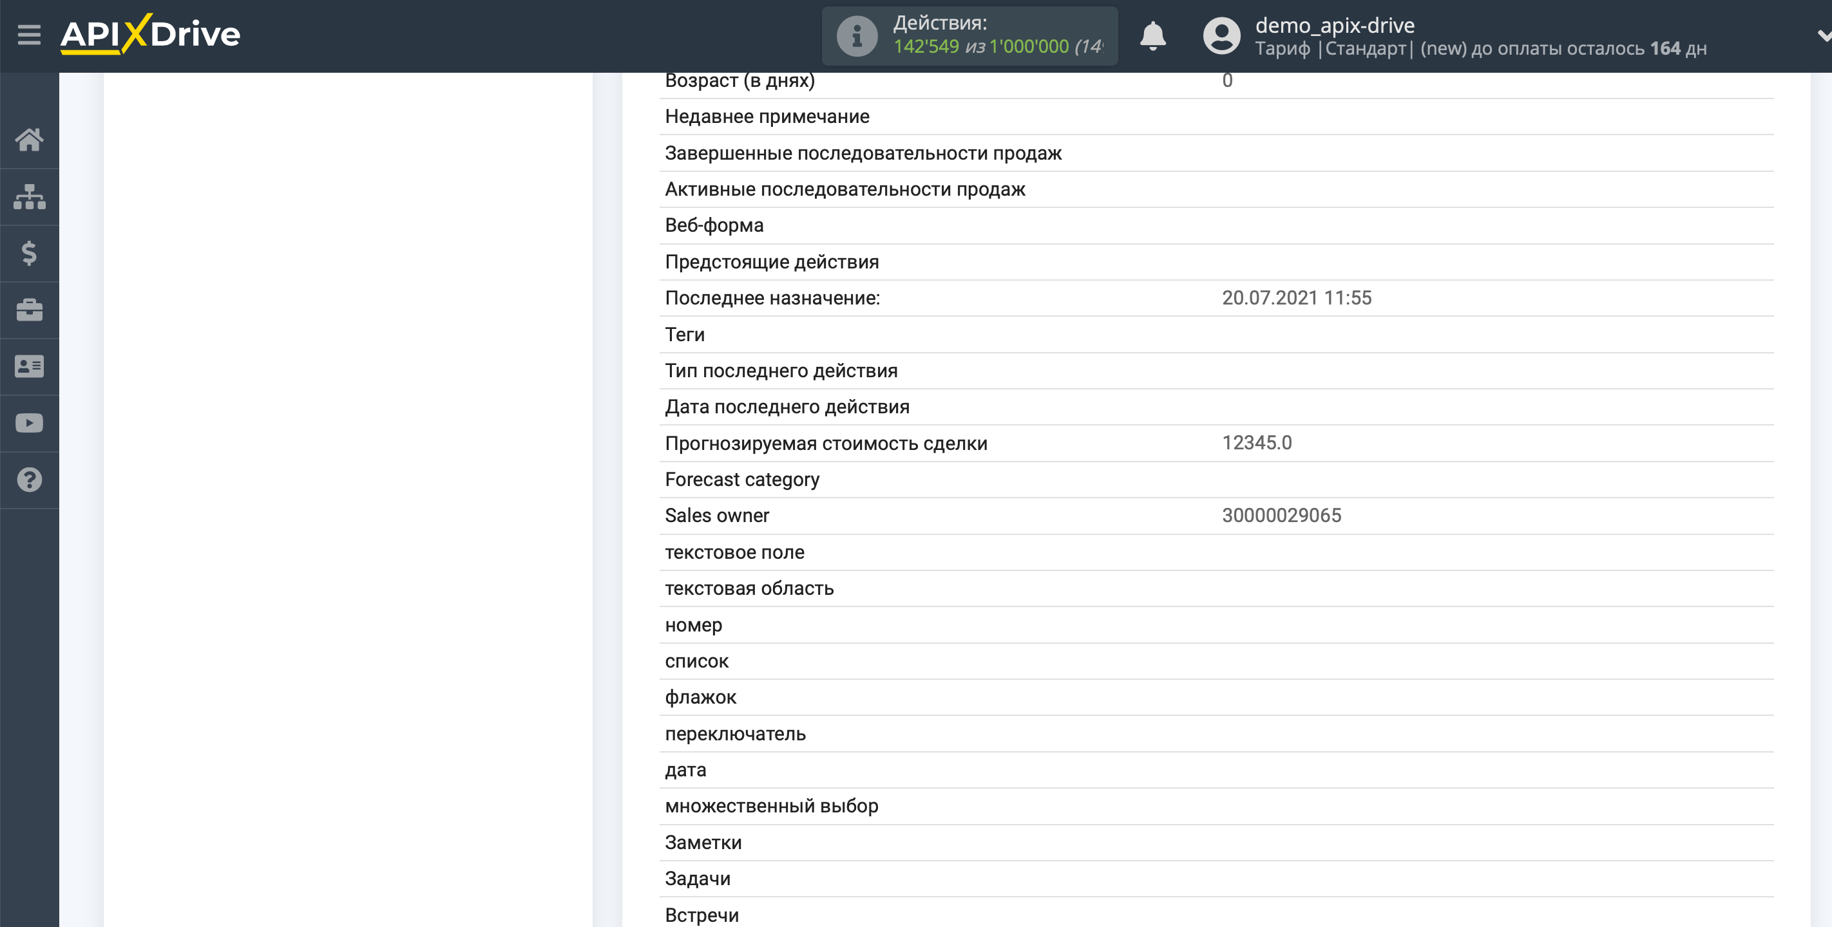
Task: Click the value 30000029065
Action: (x=1281, y=516)
